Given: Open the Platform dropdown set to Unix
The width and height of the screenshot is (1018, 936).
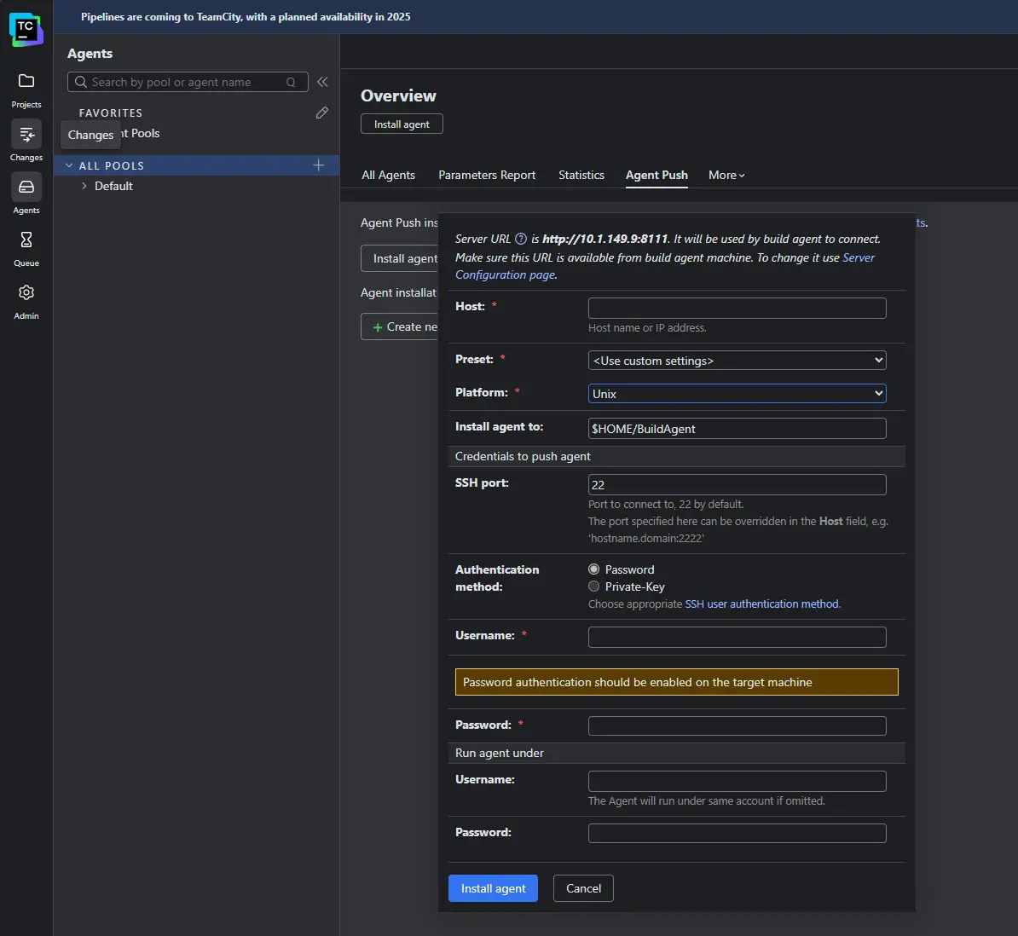Looking at the screenshot, I should [737, 394].
